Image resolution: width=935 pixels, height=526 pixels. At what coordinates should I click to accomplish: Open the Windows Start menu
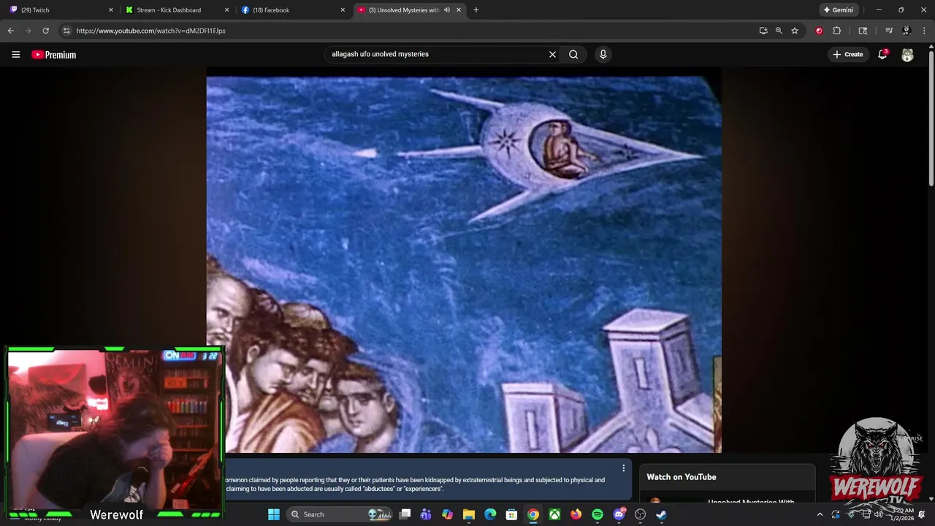274,514
